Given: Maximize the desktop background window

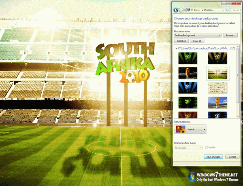Looking at the screenshot, I should coord(229,3).
